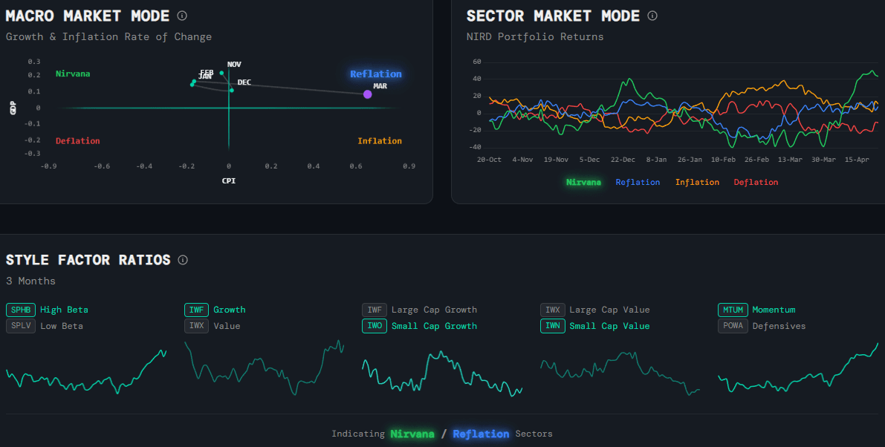Screen dimensions: 885x447
Task: Select the IWO Small Cap Growth badge
Action: tap(374, 325)
